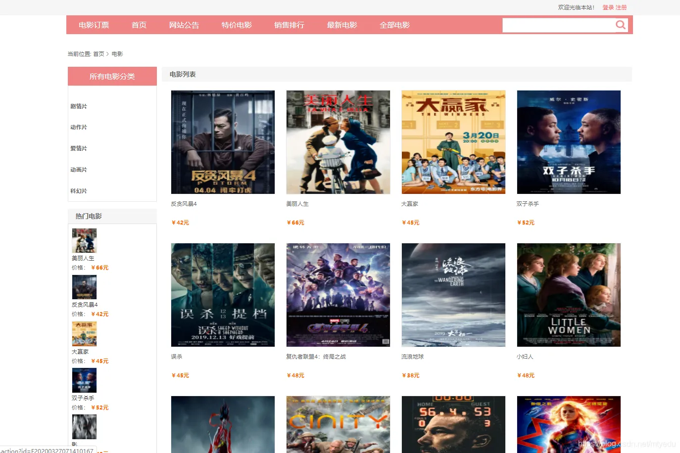The image size is (680, 453).
Task: Click the ¥66元 price in 热门电影 sidebar
Action: (99, 268)
